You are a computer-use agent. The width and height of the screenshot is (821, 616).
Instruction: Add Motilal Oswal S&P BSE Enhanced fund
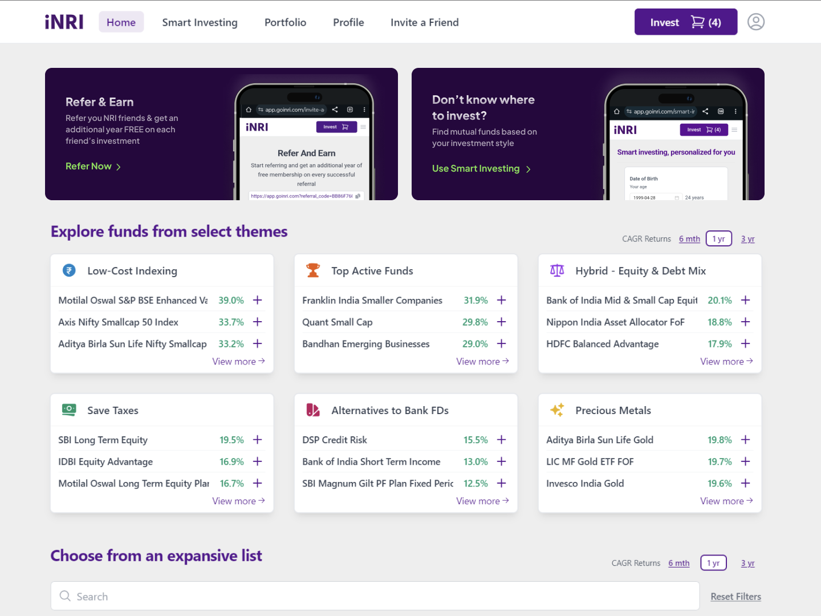pyautogui.click(x=258, y=300)
